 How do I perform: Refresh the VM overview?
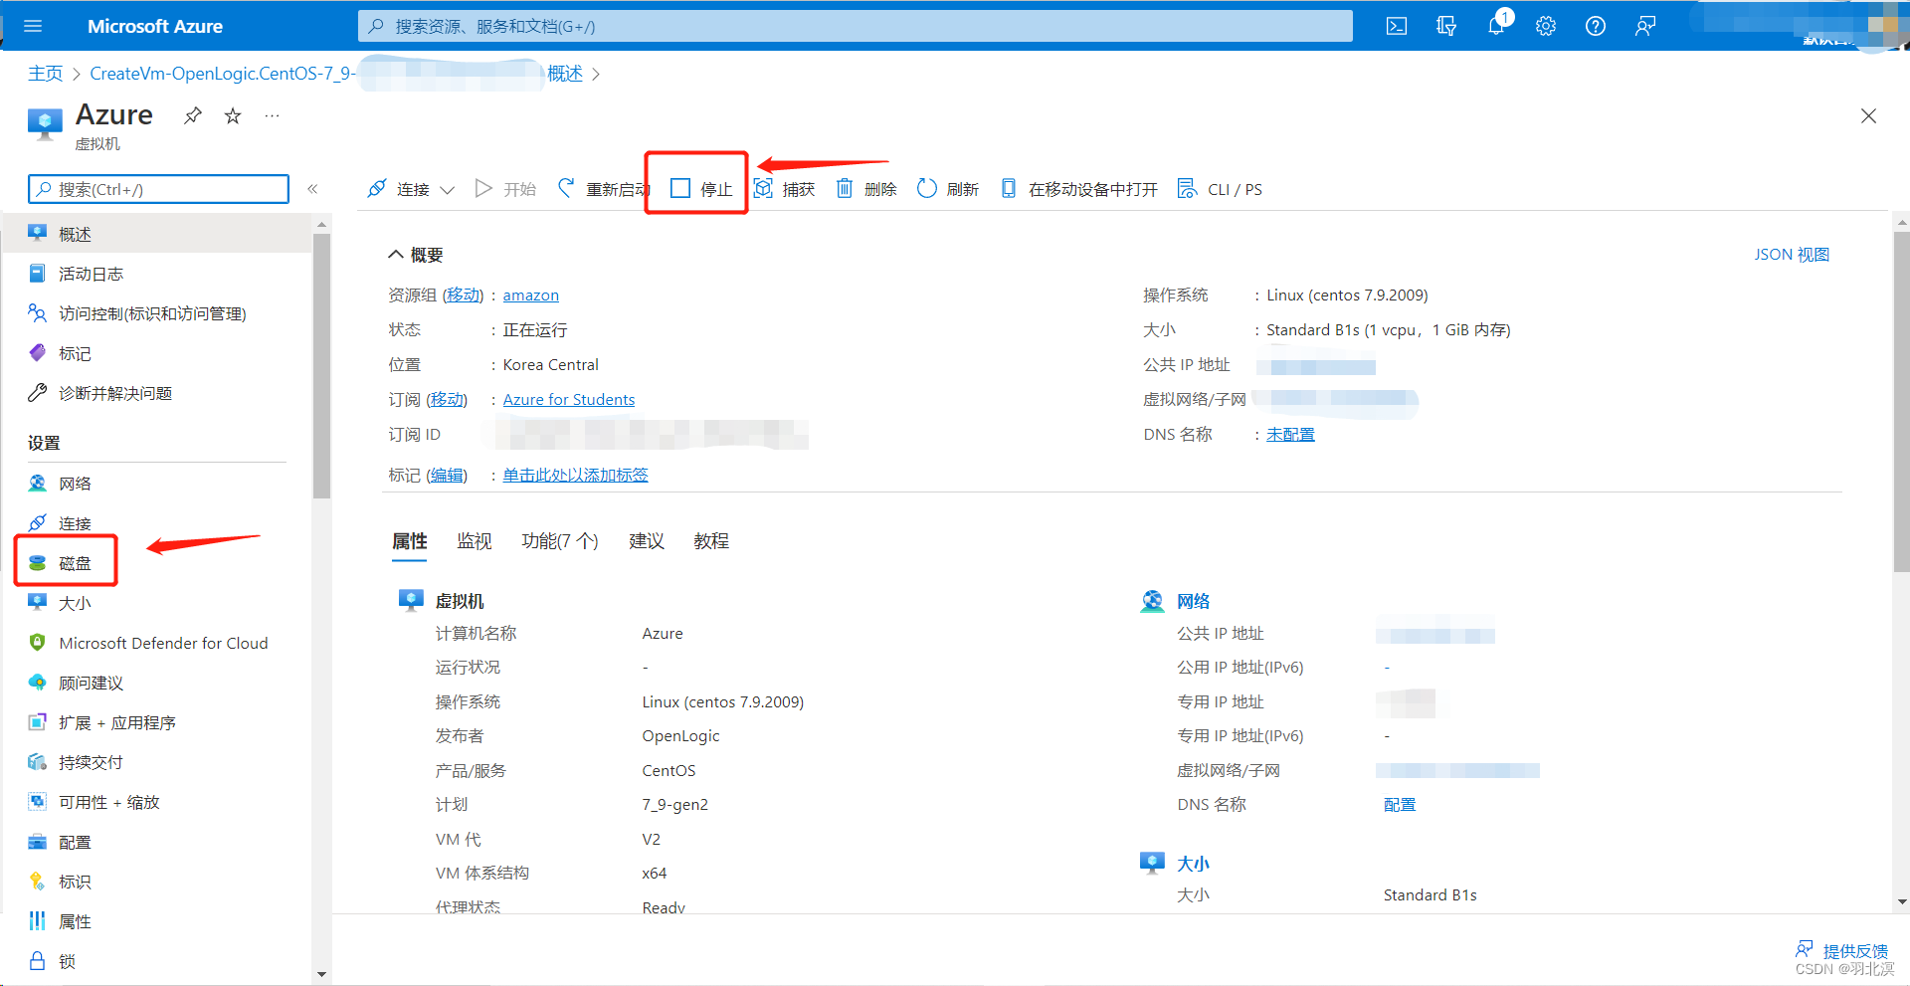pos(948,189)
